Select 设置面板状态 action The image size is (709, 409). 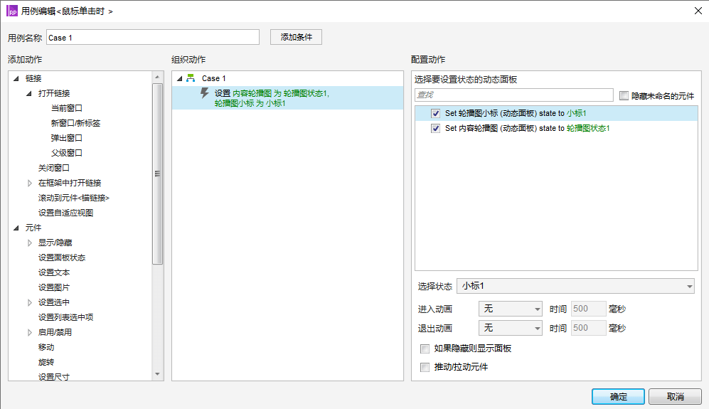point(61,257)
